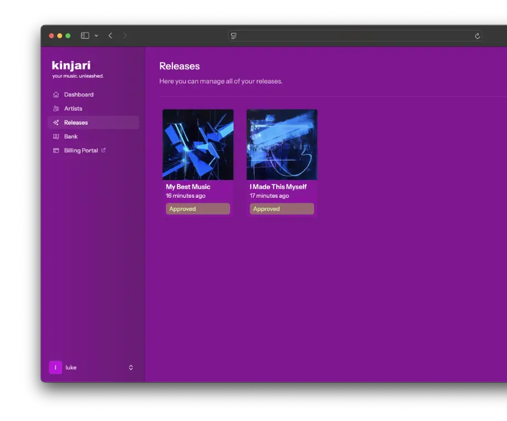Toggle the browser sidebar panel icon
The width and height of the screenshot is (507, 421).
point(85,35)
